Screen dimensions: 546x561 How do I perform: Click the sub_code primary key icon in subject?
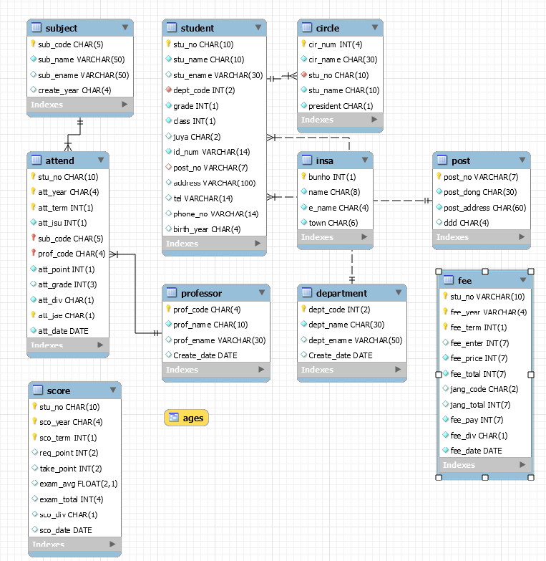point(33,44)
